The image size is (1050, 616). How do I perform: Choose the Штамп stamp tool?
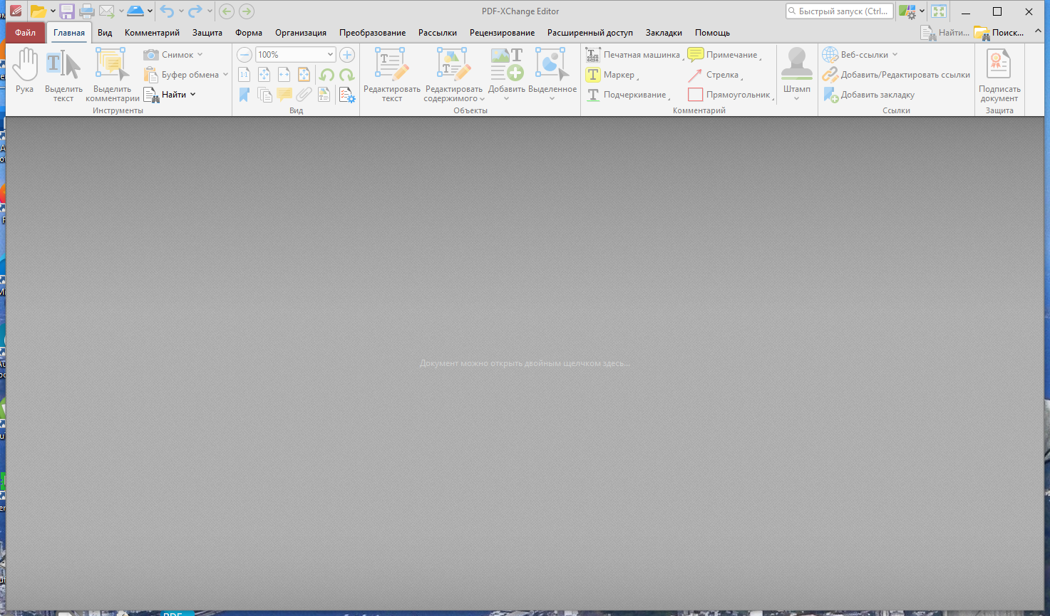796,71
